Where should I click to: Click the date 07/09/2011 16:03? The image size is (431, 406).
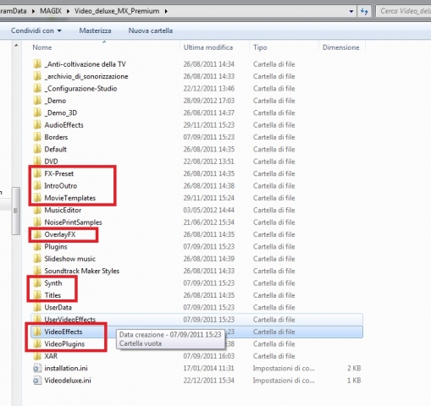tap(209, 356)
